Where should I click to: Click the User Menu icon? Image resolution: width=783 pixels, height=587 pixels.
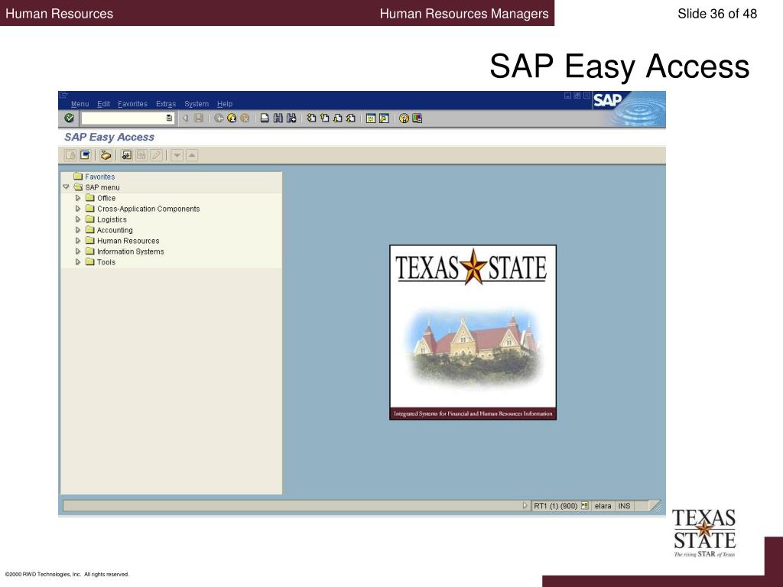point(70,155)
